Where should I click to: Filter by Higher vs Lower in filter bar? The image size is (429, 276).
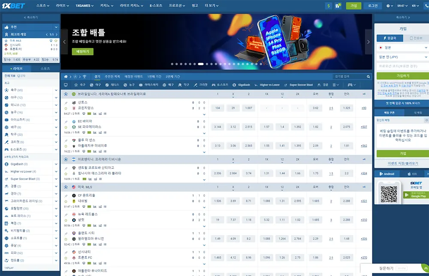(x=267, y=85)
